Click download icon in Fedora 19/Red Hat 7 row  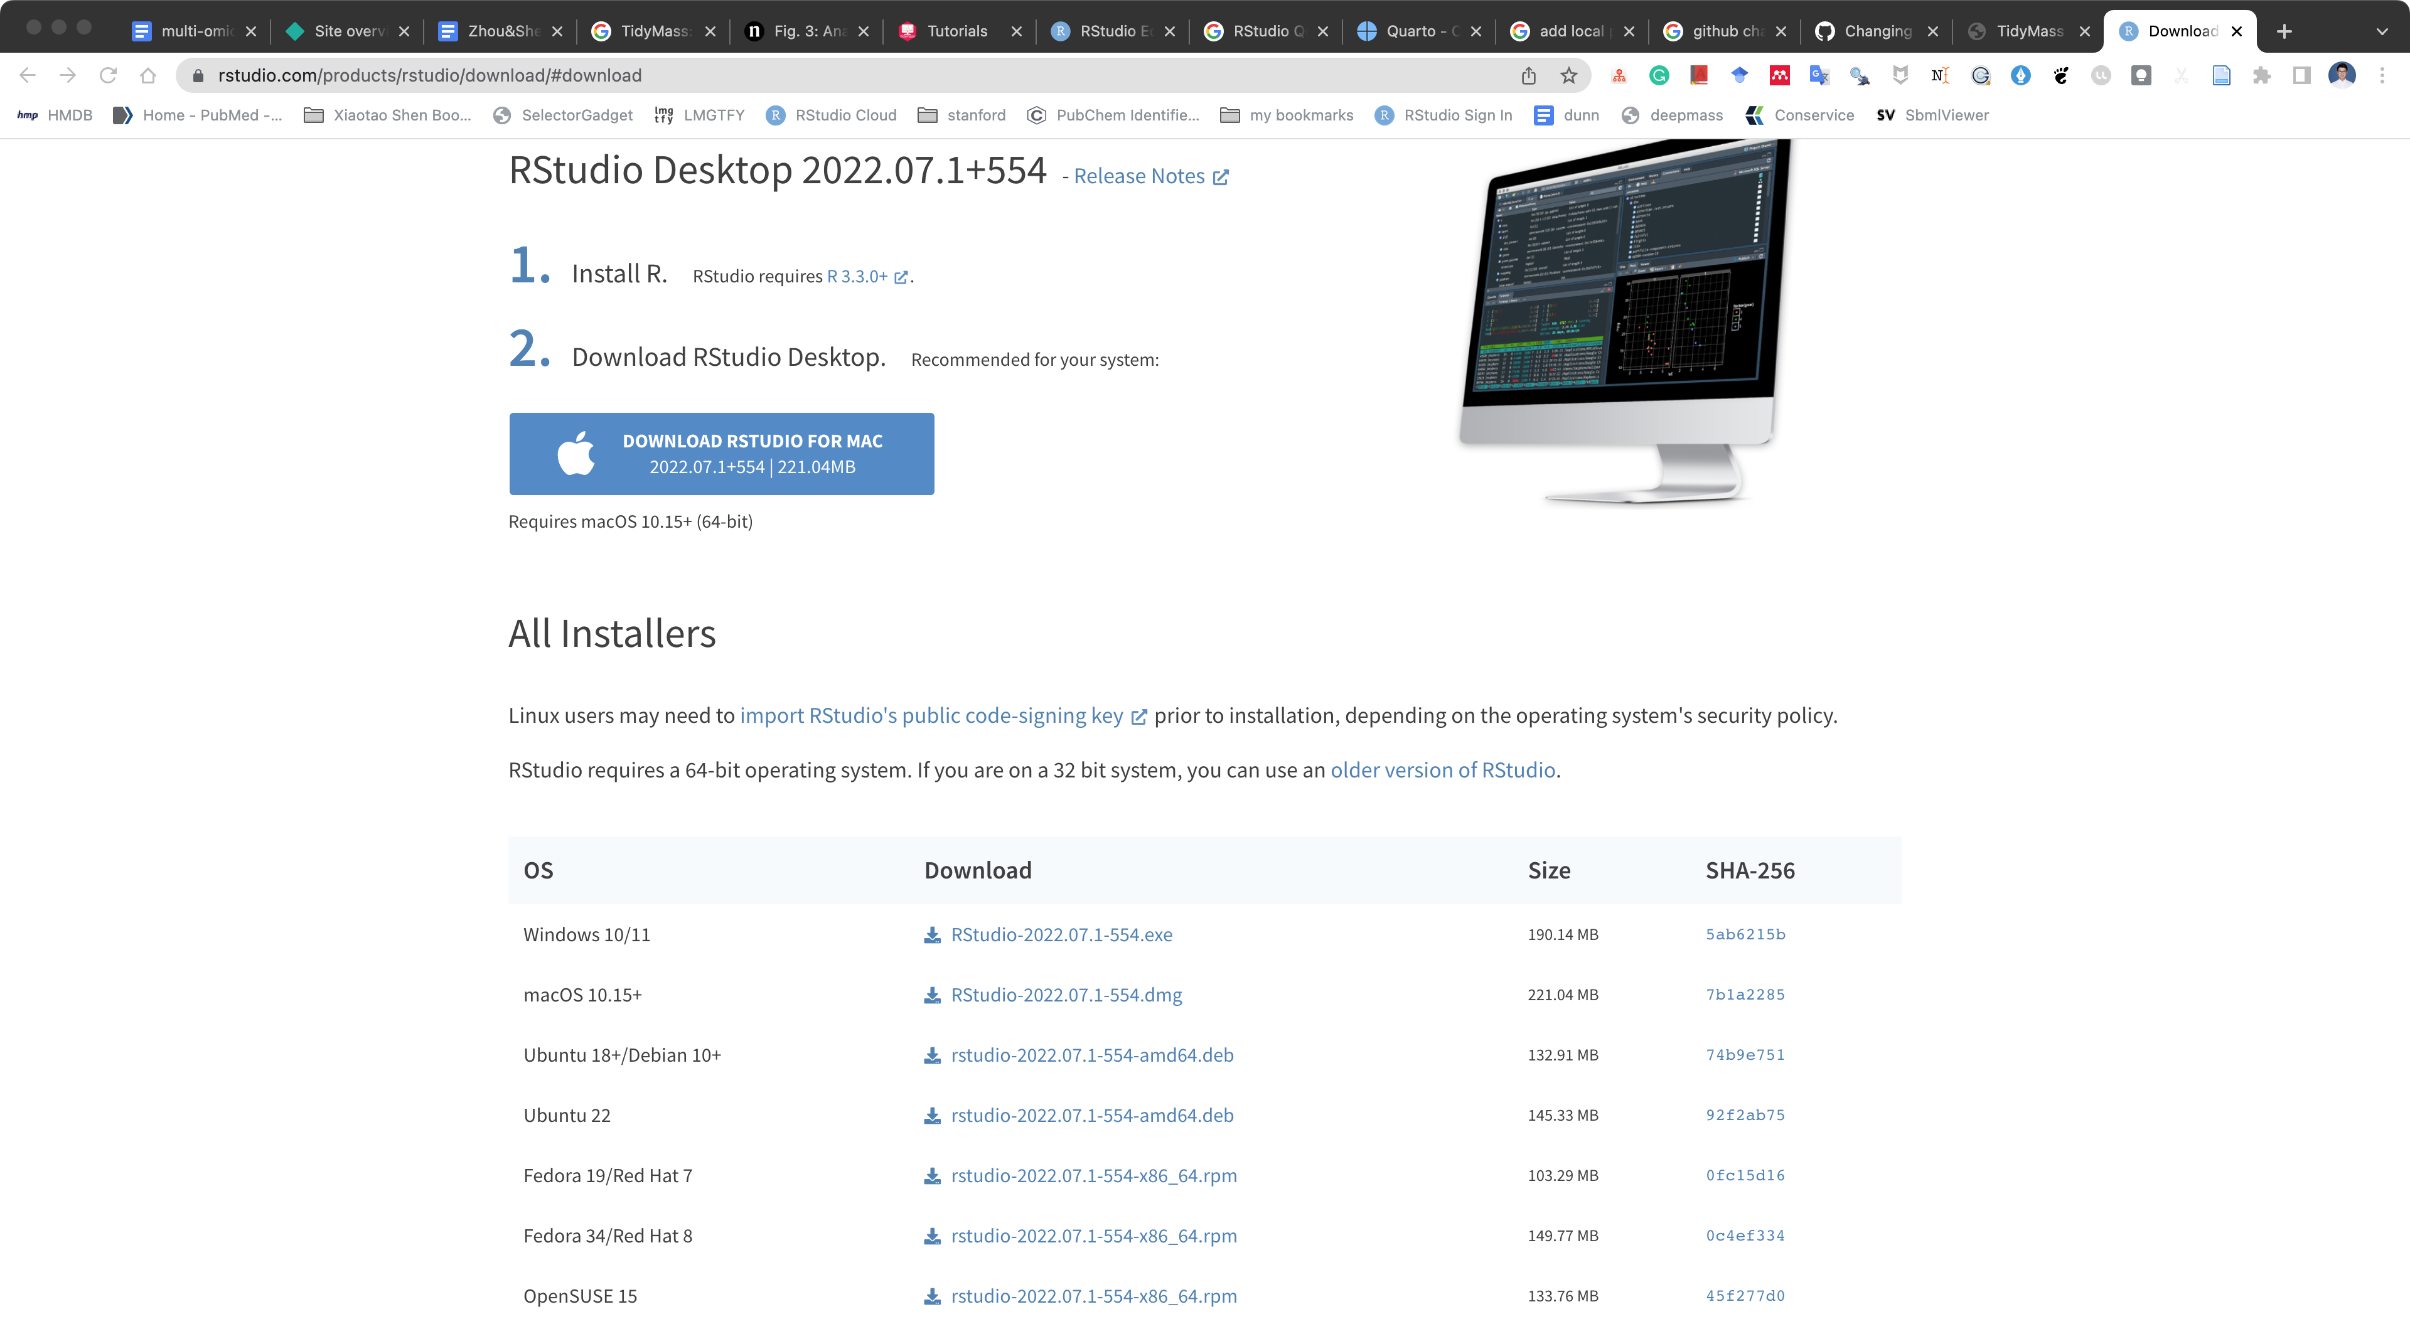pos(932,1176)
